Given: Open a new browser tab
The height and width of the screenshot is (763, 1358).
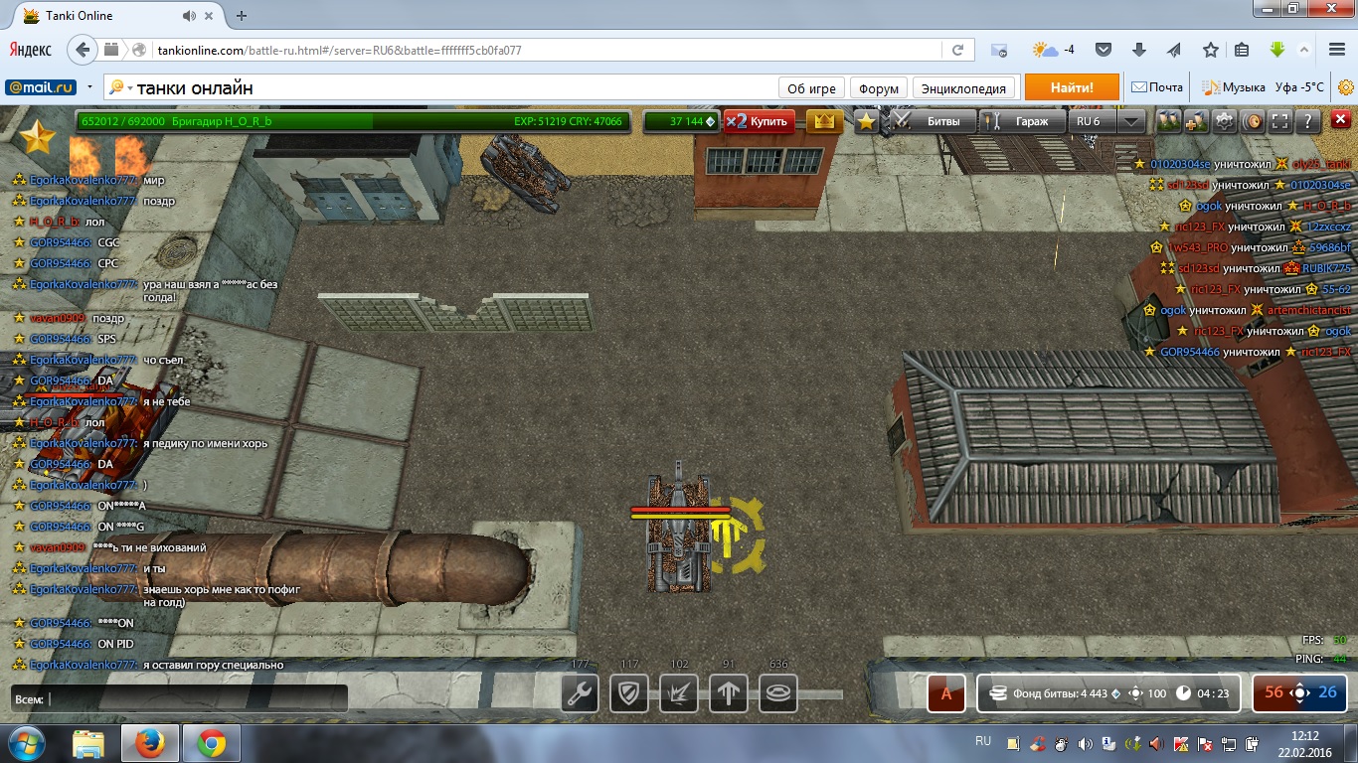Looking at the screenshot, I should coord(242,16).
